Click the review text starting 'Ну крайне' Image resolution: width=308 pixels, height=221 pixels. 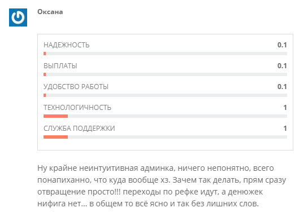click(162, 185)
